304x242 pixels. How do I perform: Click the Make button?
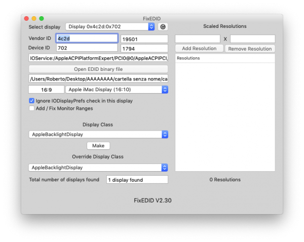pos(98,146)
